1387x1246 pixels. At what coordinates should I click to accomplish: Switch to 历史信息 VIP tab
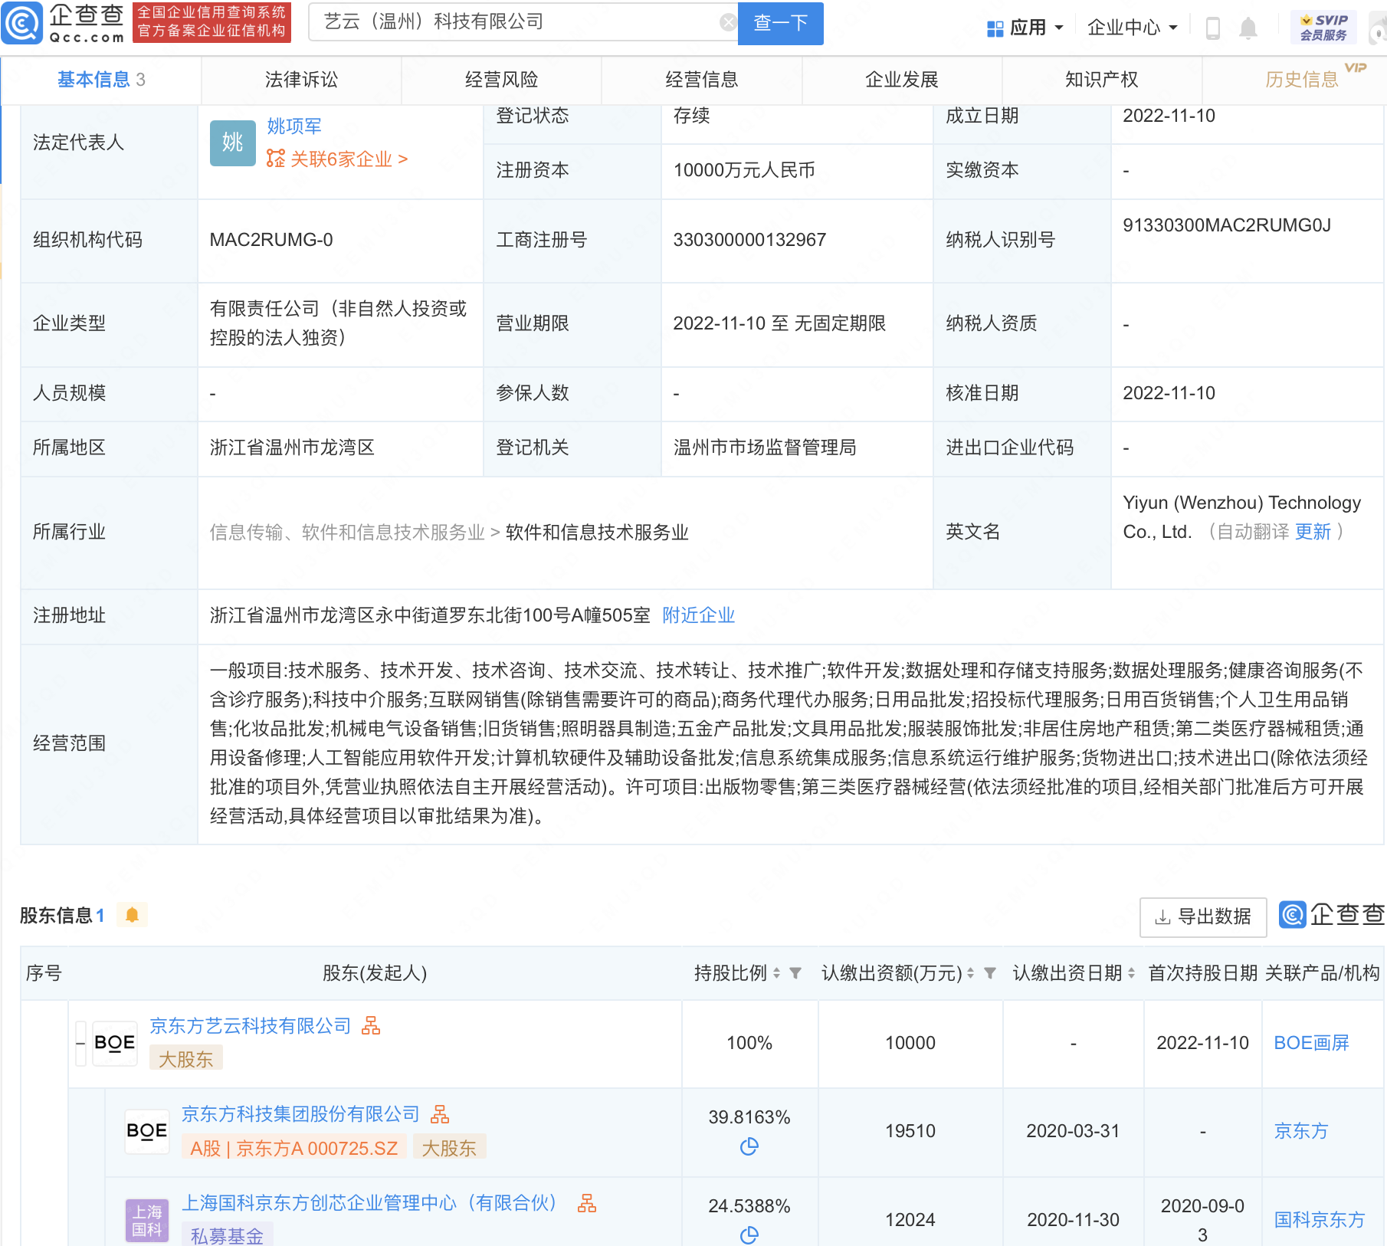pyautogui.click(x=1301, y=80)
